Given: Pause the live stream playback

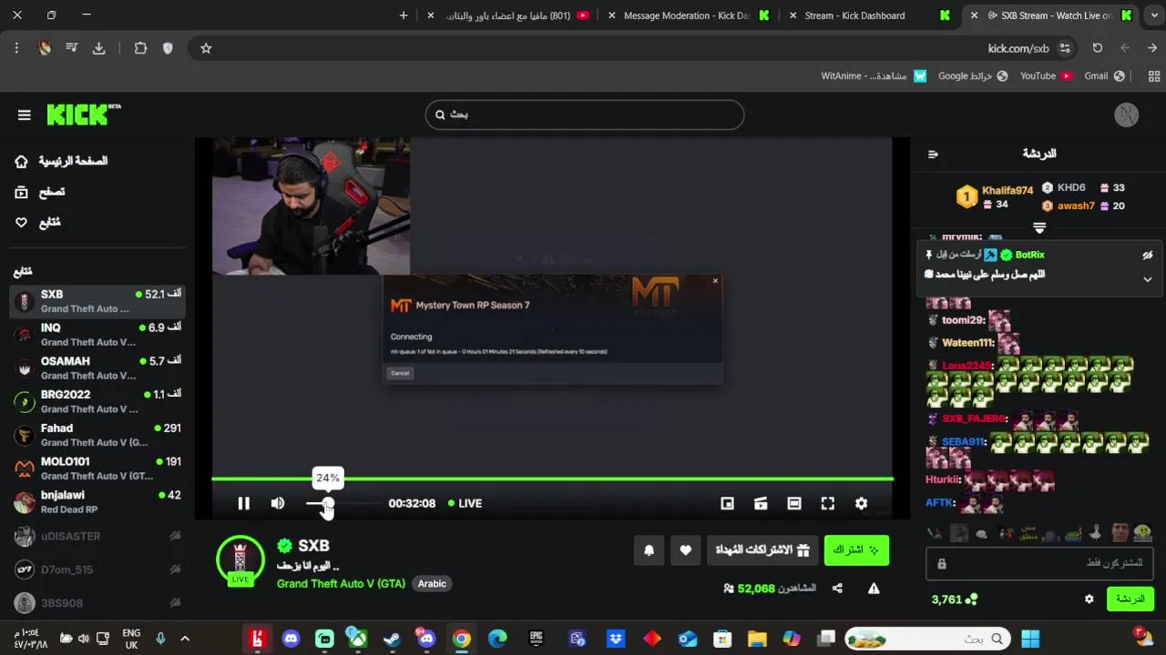Looking at the screenshot, I should [243, 503].
